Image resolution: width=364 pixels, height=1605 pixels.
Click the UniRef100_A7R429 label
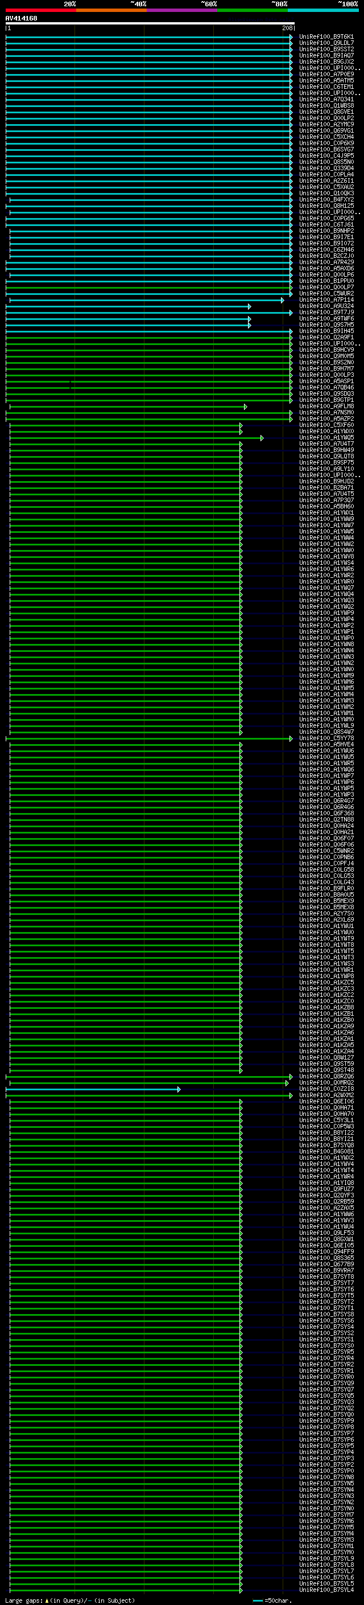click(326, 262)
